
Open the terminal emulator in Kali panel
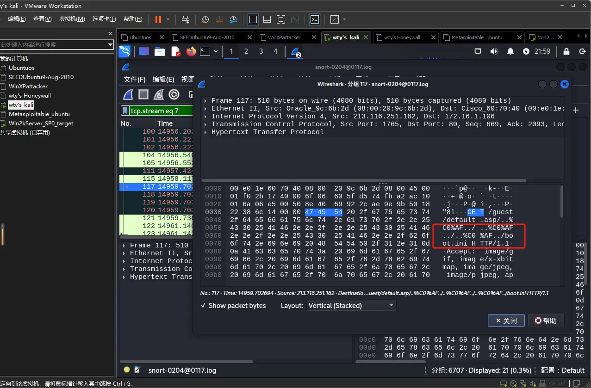tap(205, 51)
